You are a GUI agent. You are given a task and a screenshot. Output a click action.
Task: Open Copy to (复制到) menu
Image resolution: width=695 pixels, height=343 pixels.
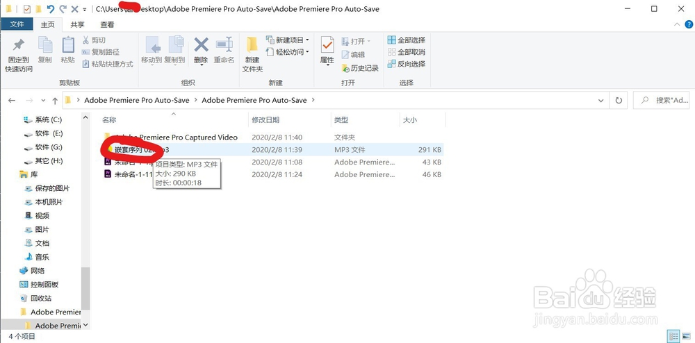[174, 51]
